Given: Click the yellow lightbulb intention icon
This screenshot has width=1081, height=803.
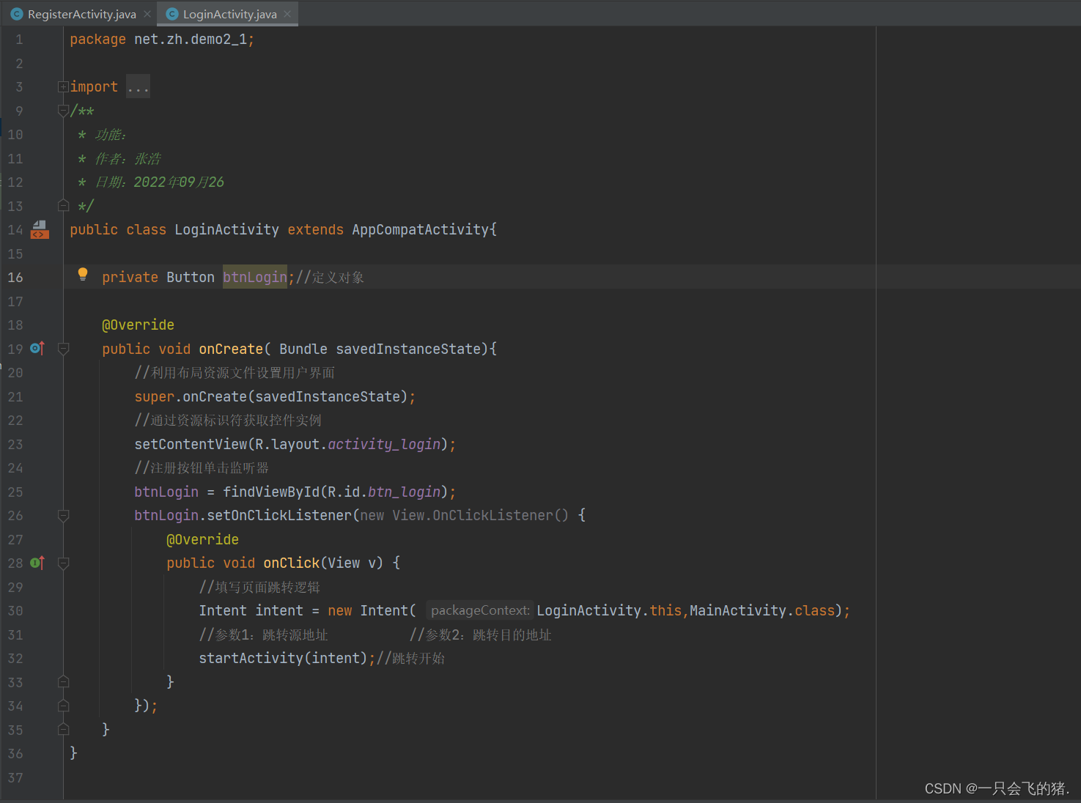Looking at the screenshot, I should click(83, 275).
